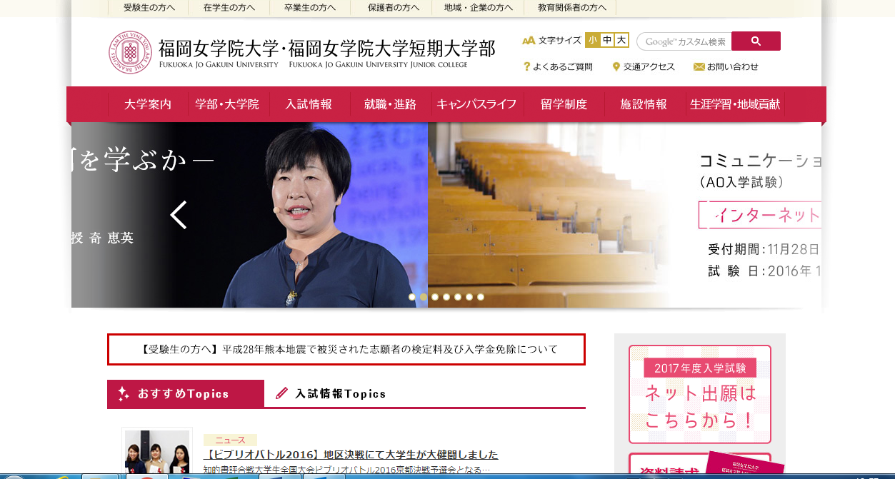
Task: Open the よくあるご質問 link
Action: [x=562, y=66]
